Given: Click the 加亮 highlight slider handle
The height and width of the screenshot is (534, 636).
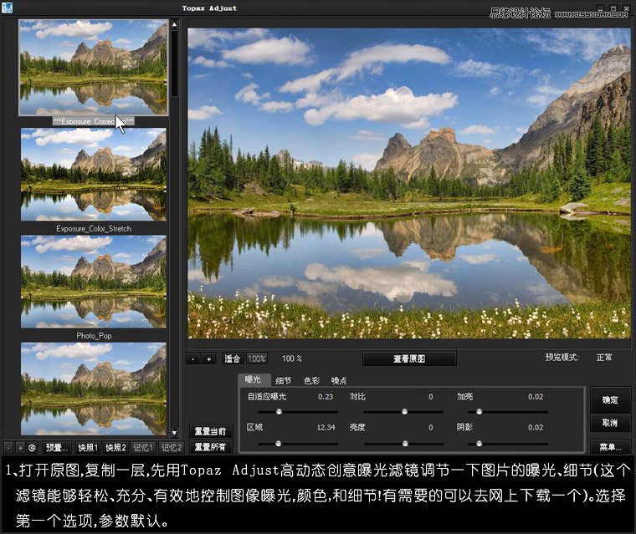Looking at the screenshot, I should [479, 412].
